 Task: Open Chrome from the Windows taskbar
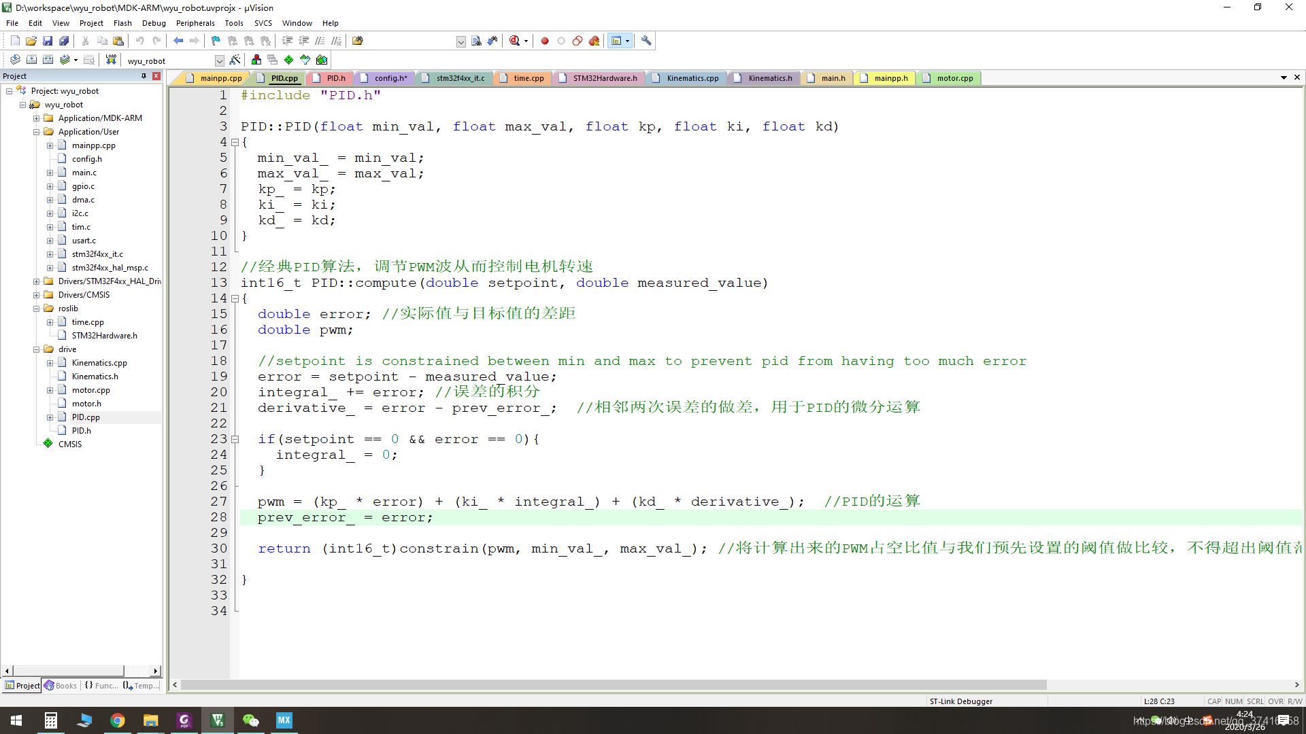pos(118,720)
